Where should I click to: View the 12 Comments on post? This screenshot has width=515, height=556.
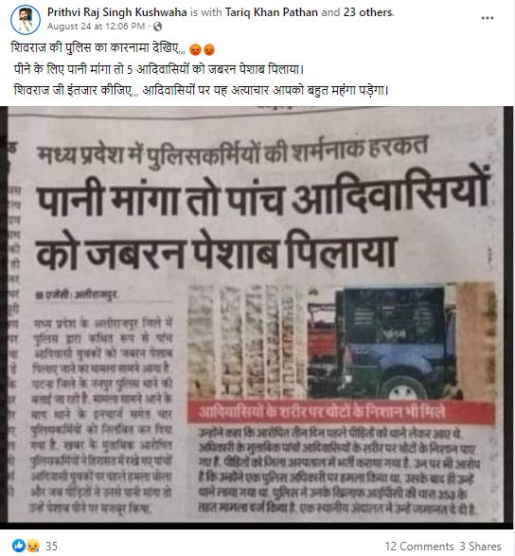click(419, 547)
